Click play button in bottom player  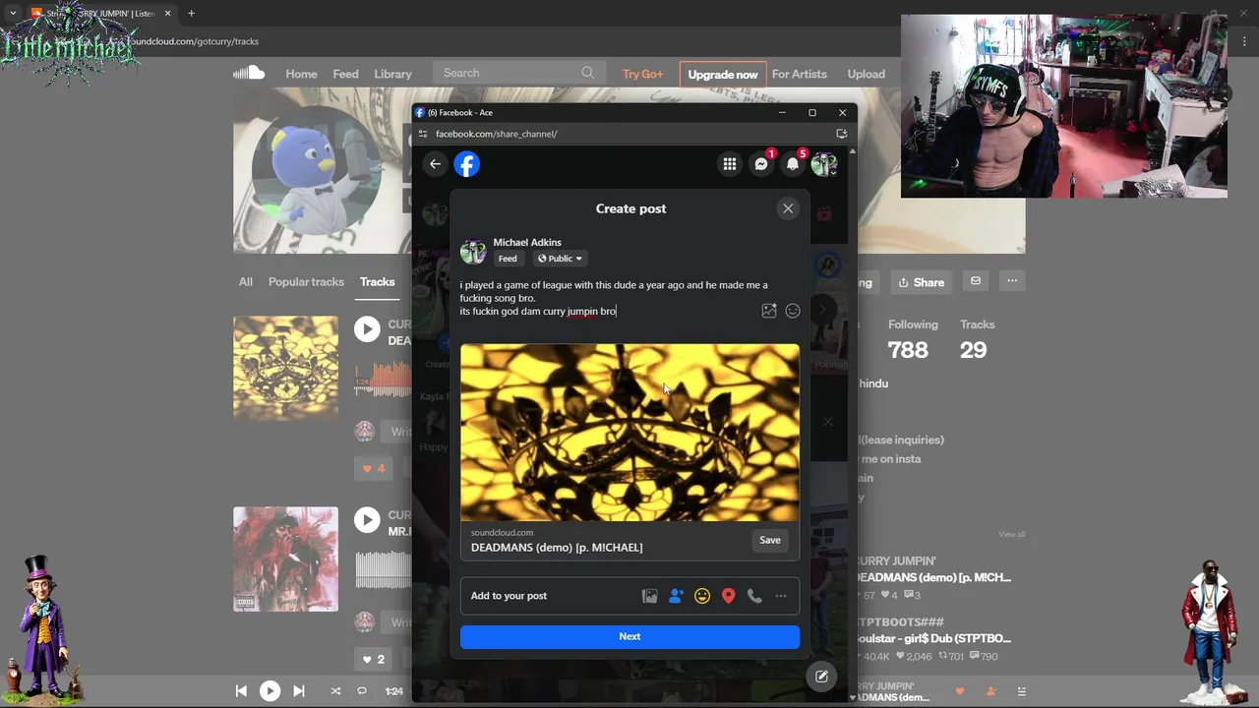pos(270,691)
